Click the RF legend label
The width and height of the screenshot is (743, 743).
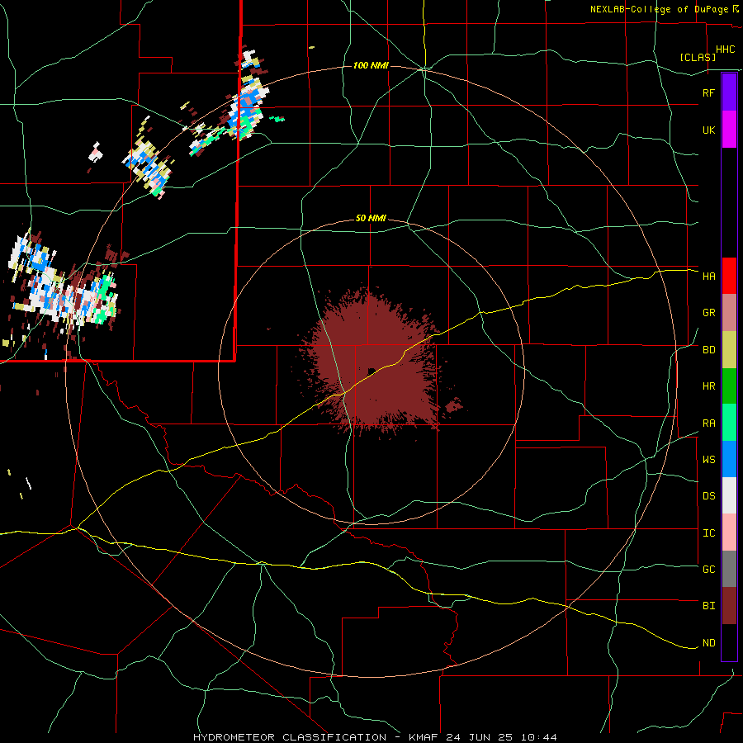click(x=708, y=92)
